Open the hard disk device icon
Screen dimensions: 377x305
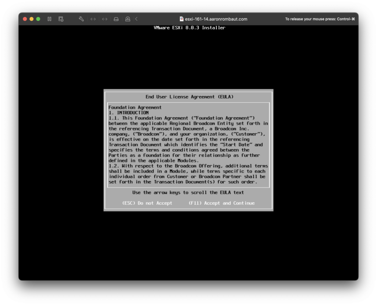pyautogui.click(x=116, y=19)
